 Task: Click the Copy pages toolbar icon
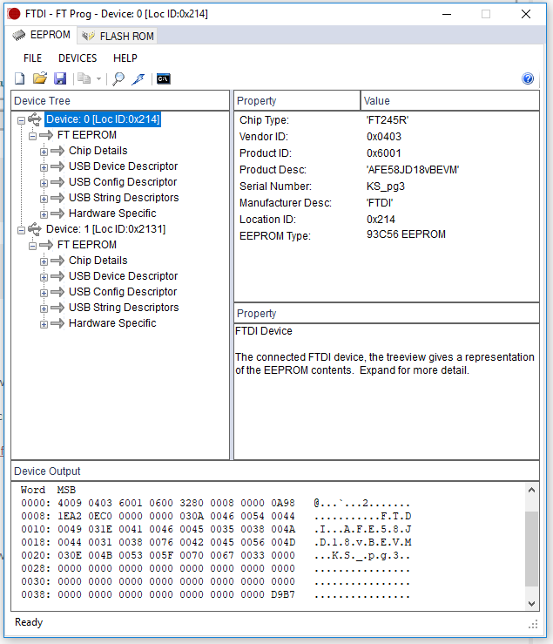point(84,78)
